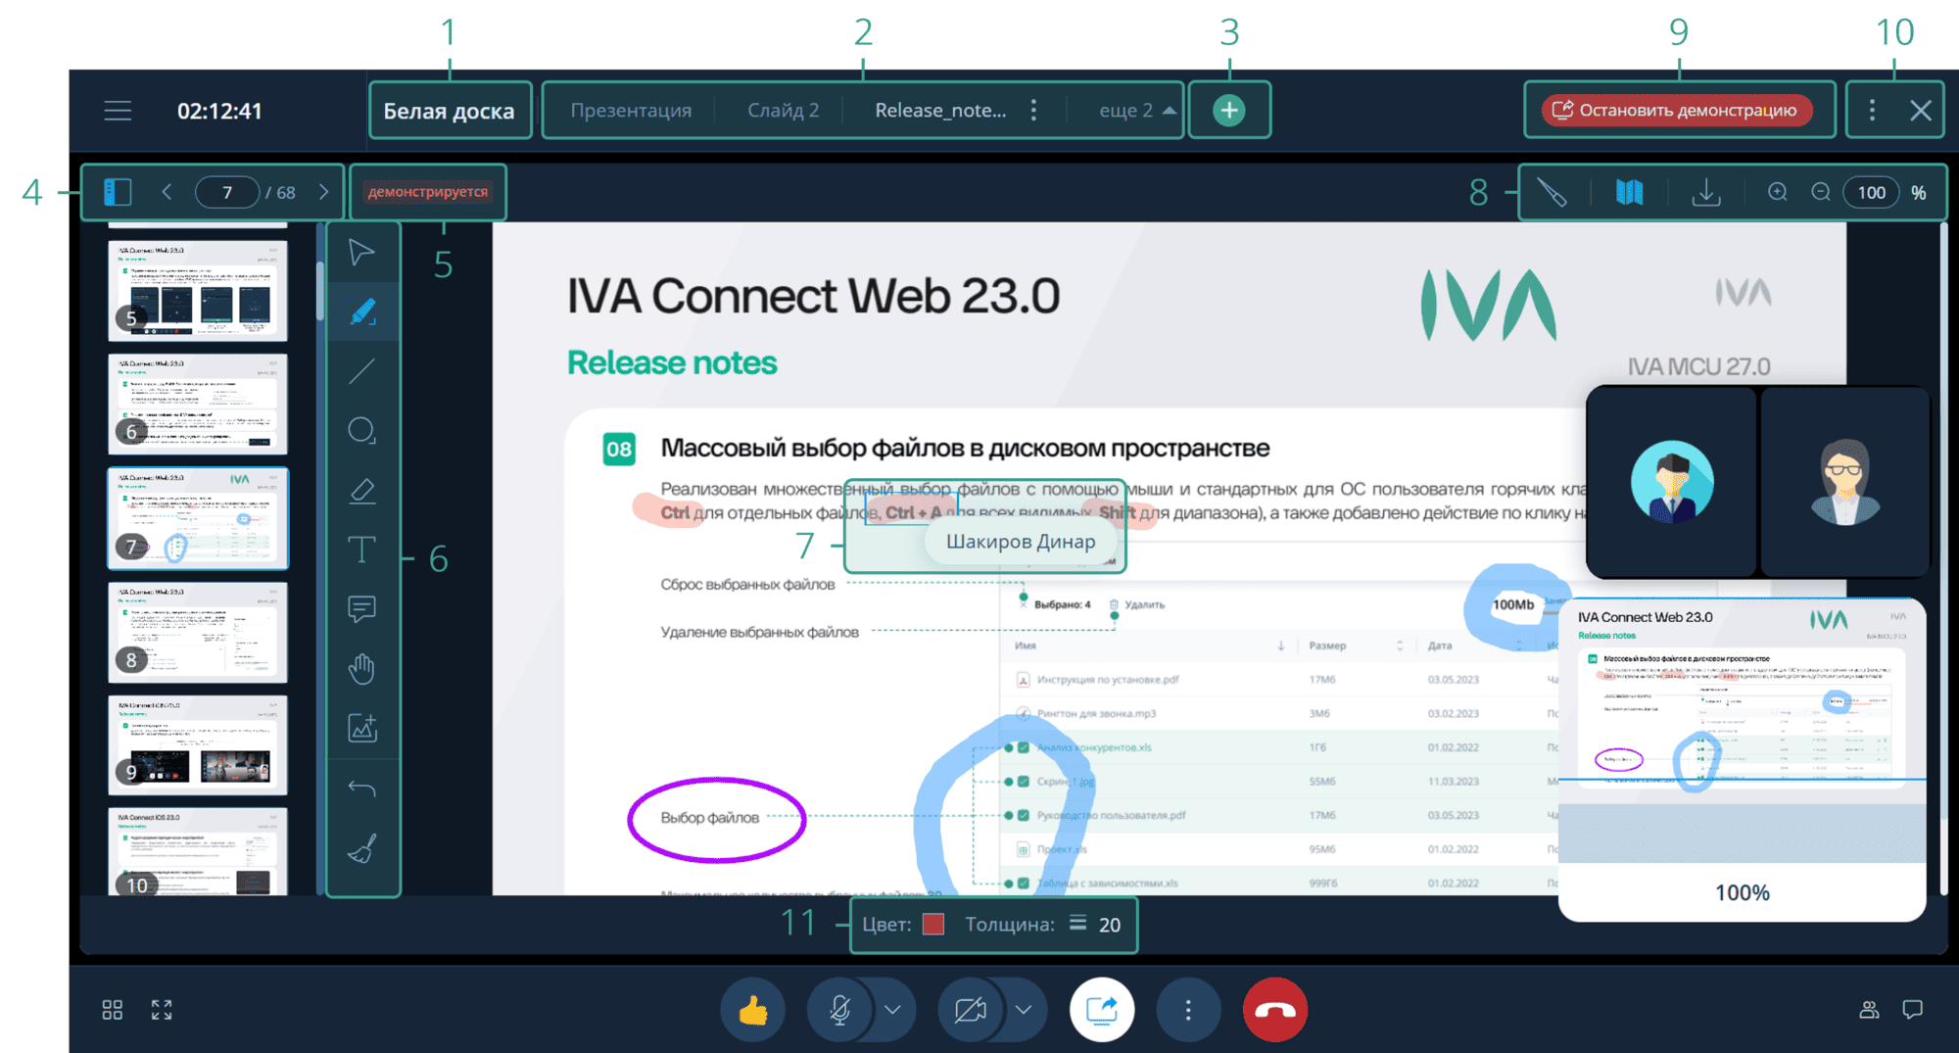The height and width of the screenshot is (1053, 1959).
Task: Open the Release_note tab options menu
Action: tap(1033, 111)
